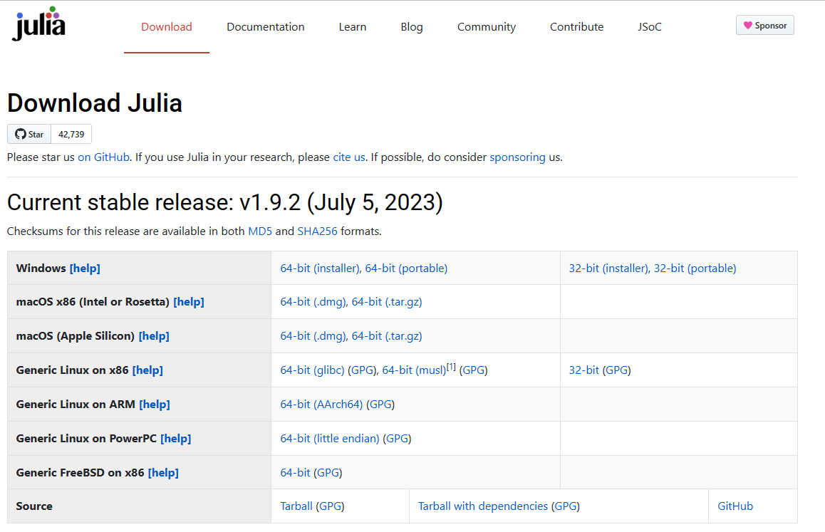
Task: Download Apple Silicon 64-bit (.tar.gz)
Action: 387,336
